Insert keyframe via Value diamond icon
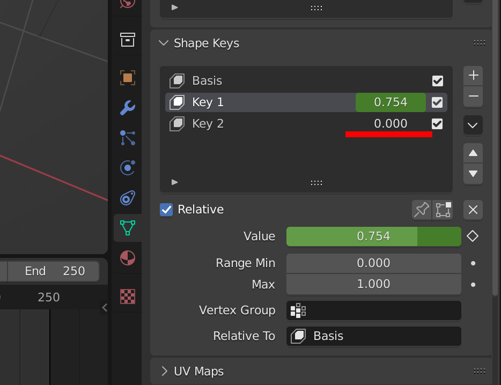This screenshot has width=501, height=385. (473, 236)
